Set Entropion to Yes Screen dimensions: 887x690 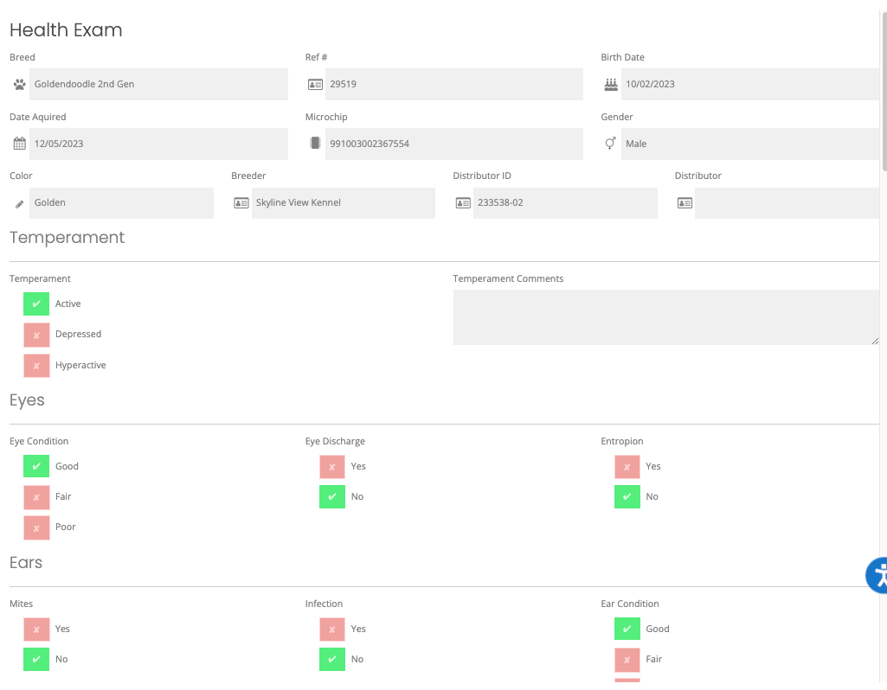click(x=627, y=467)
